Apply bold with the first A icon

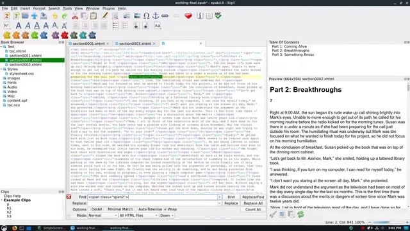(x=19, y=26)
